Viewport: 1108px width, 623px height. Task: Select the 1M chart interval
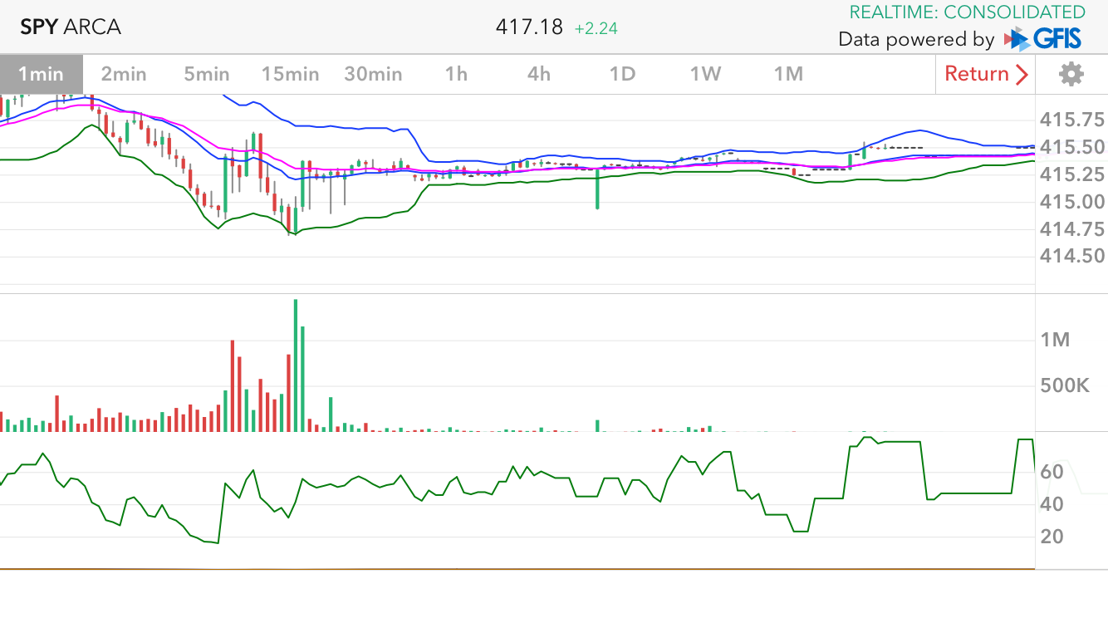788,74
